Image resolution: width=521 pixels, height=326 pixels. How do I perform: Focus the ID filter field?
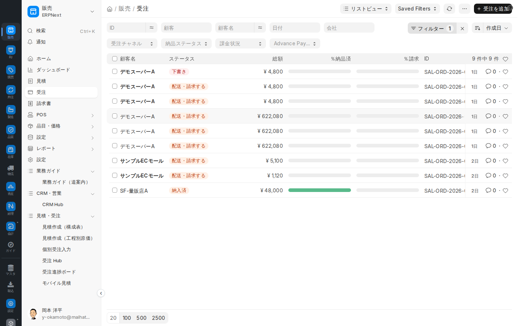126,28
